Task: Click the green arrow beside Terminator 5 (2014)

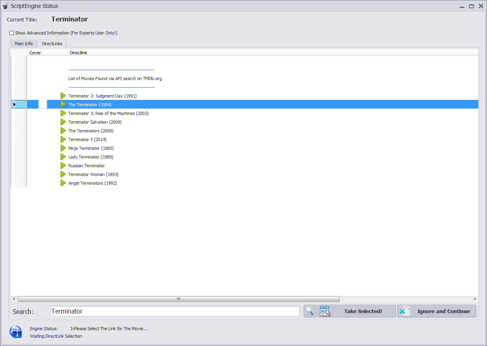Action: click(x=63, y=140)
